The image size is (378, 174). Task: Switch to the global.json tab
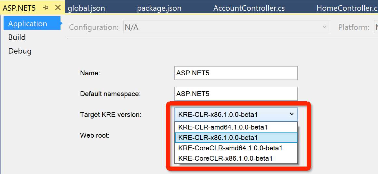pos(86,8)
